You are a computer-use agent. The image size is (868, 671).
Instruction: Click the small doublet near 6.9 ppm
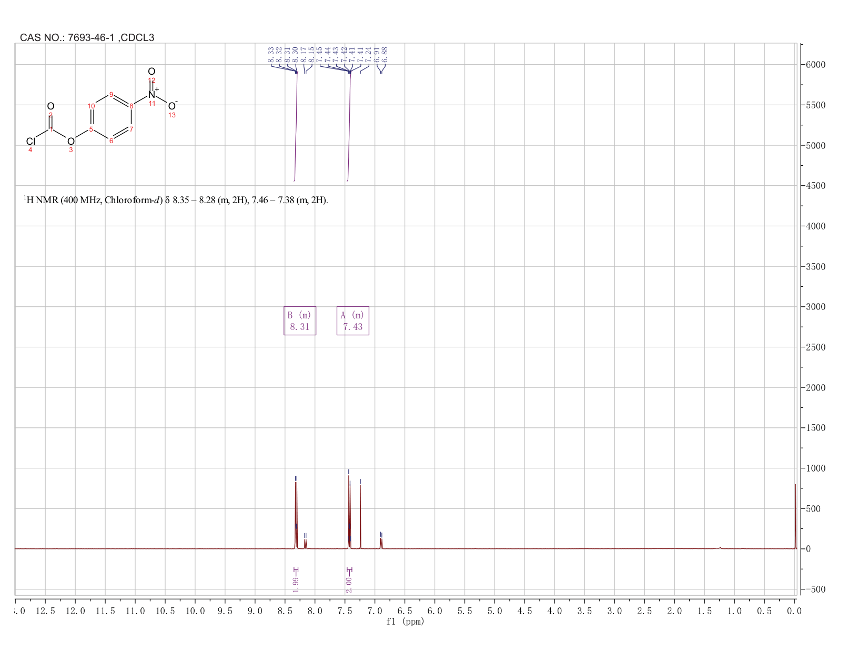coord(381,542)
